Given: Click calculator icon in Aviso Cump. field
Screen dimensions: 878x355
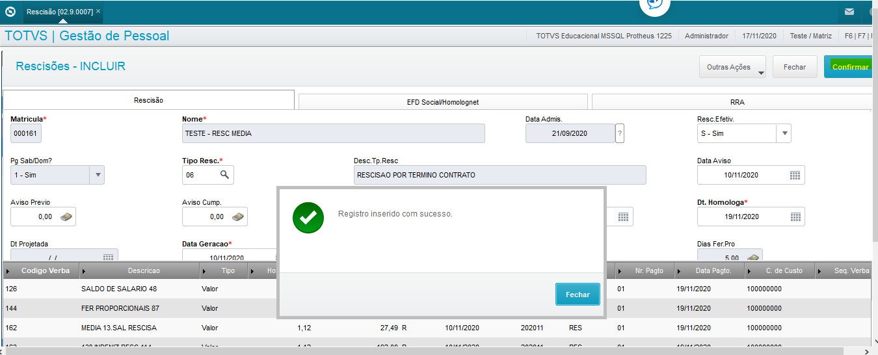Looking at the screenshot, I should point(238,217).
